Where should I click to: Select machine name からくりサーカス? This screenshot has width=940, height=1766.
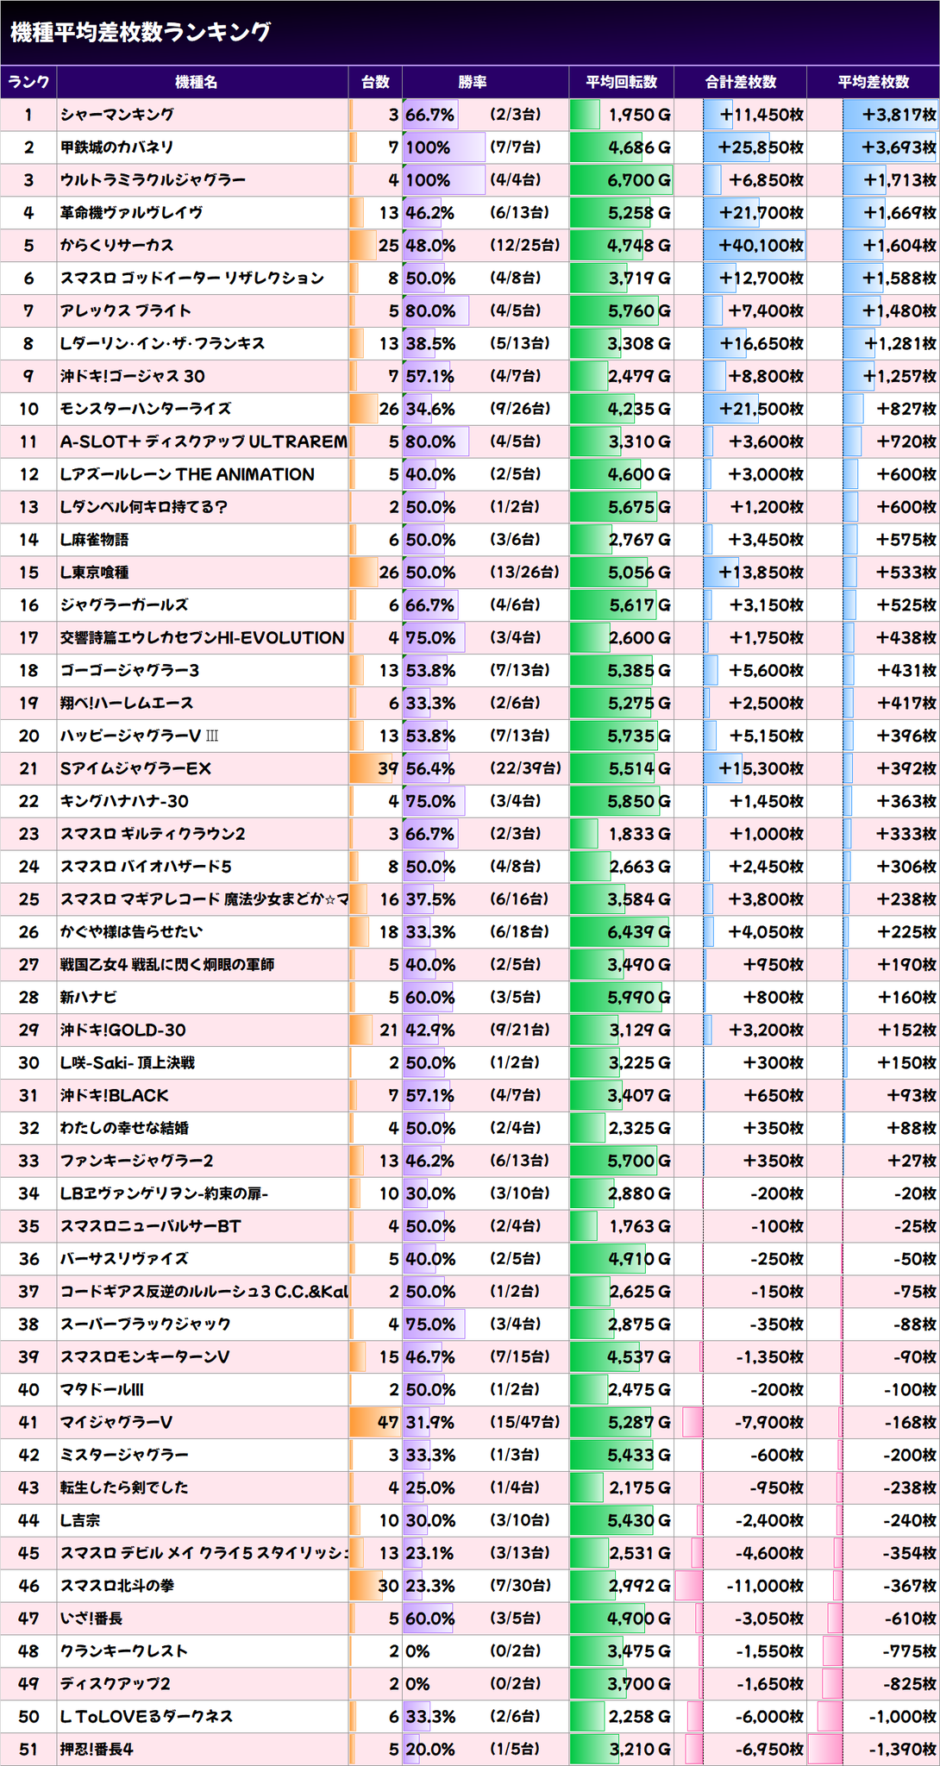[x=116, y=246]
